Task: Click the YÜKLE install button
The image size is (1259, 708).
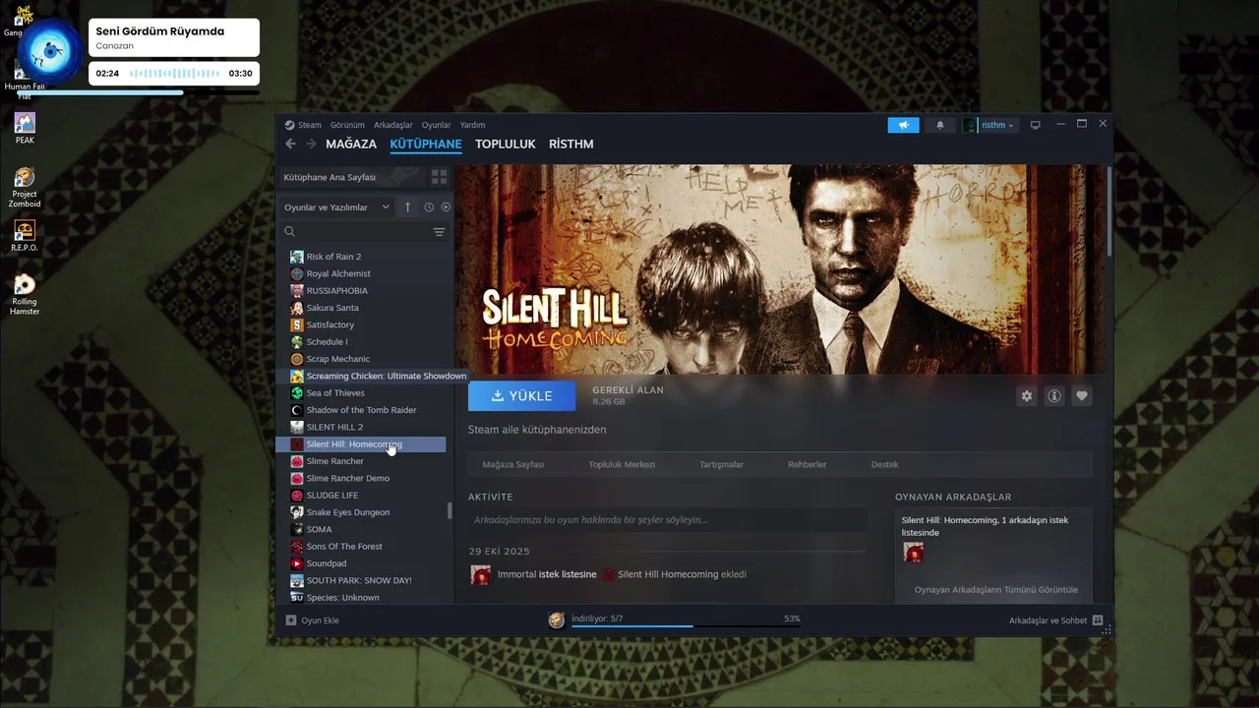Action: click(x=521, y=395)
